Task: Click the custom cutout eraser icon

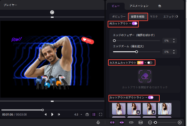Action: (x=145, y=76)
